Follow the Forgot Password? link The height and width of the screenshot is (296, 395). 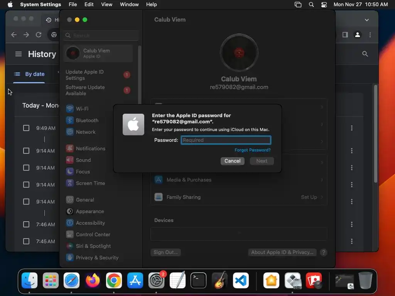(x=252, y=150)
